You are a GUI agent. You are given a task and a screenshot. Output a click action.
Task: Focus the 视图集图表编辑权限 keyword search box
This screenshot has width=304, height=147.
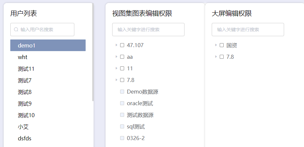tap(148, 30)
